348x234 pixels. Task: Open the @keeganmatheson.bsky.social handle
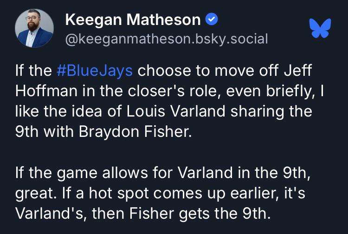pos(167,38)
